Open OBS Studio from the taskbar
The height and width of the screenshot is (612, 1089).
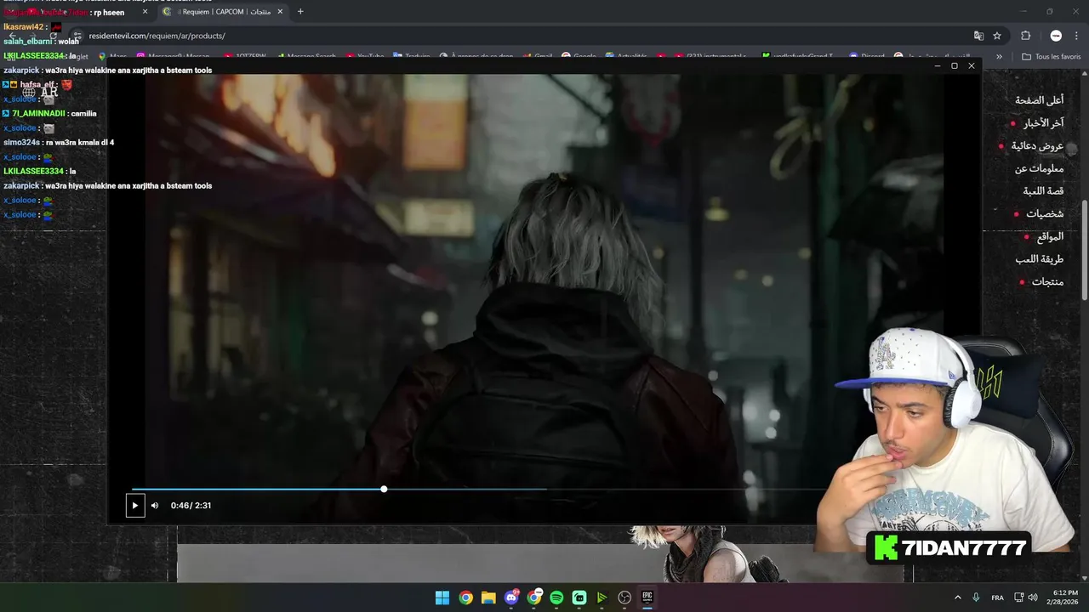624,598
